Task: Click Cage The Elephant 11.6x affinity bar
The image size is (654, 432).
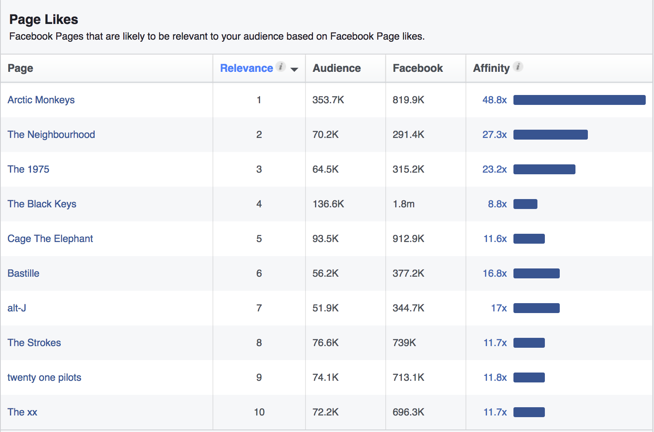Action: pos(529,239)
